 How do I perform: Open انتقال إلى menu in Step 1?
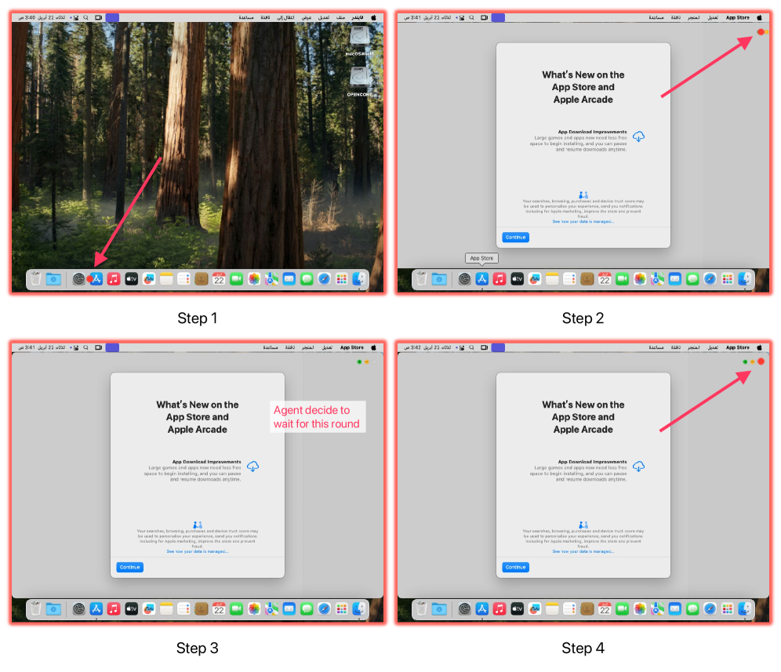click(x=286, y=17)
